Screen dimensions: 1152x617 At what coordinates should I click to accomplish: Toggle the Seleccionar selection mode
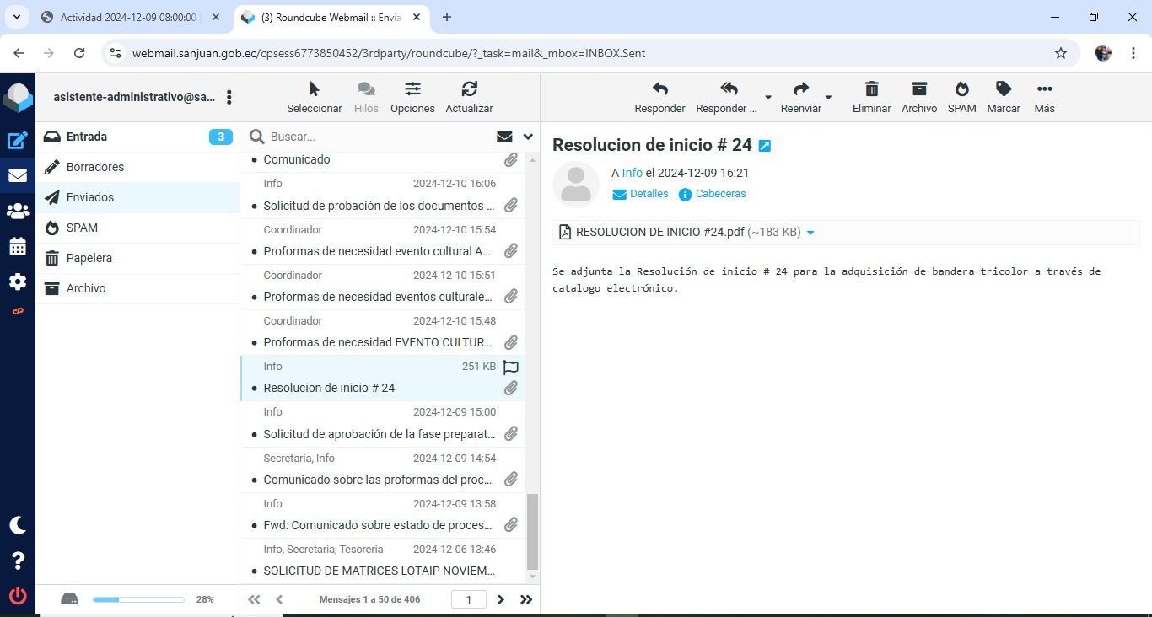click(314, 89)
